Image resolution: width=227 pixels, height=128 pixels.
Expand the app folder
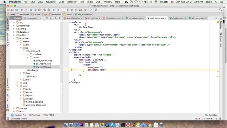14,22
